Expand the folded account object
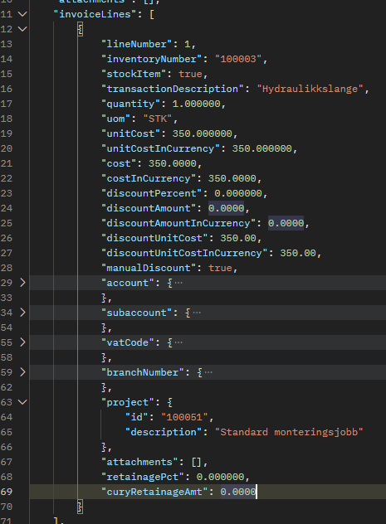Viewport: 386px width, 524px height. [x=22, y=283]
